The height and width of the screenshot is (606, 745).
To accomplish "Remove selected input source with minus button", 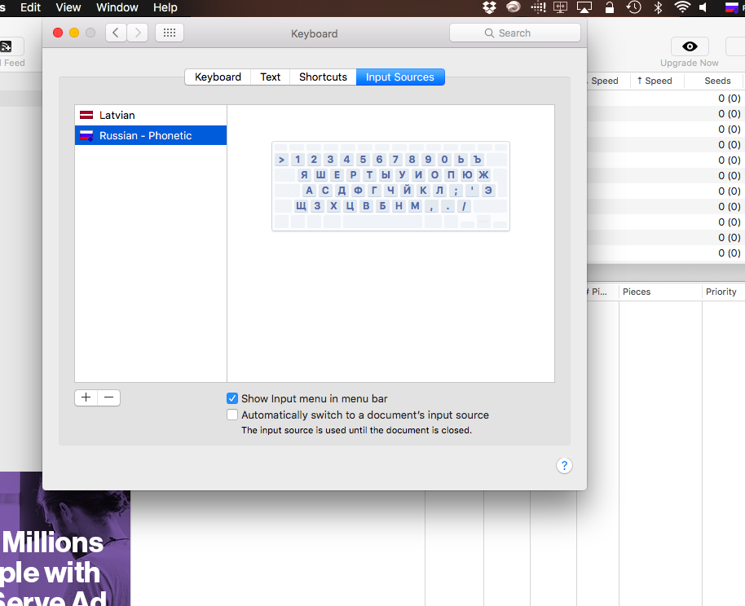I will [x=108, y=397].
